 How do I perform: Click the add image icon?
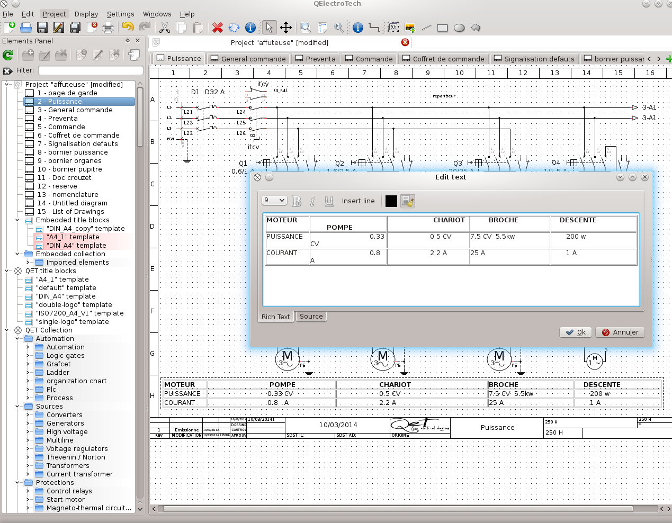coord(409,28)
